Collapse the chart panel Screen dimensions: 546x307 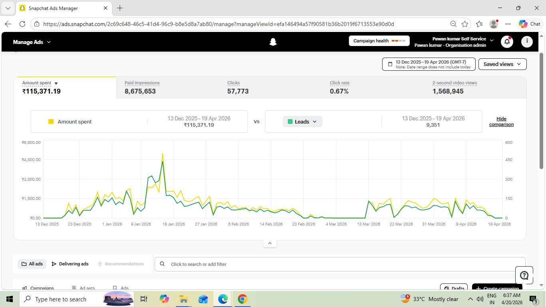(x=270, y=243)
